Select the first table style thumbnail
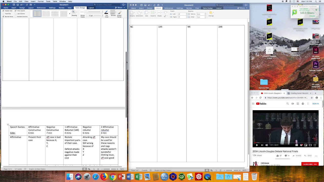 coord(37,14)
